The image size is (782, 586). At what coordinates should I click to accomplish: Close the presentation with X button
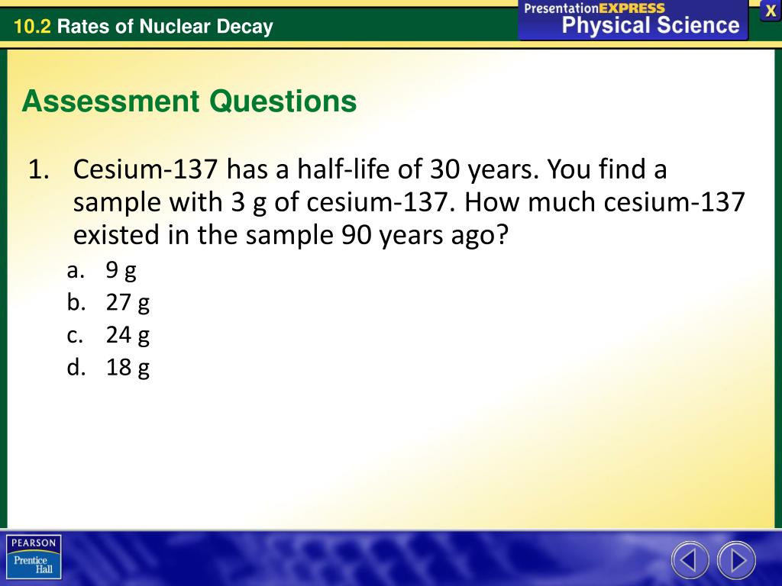click(x=770, y=11)
